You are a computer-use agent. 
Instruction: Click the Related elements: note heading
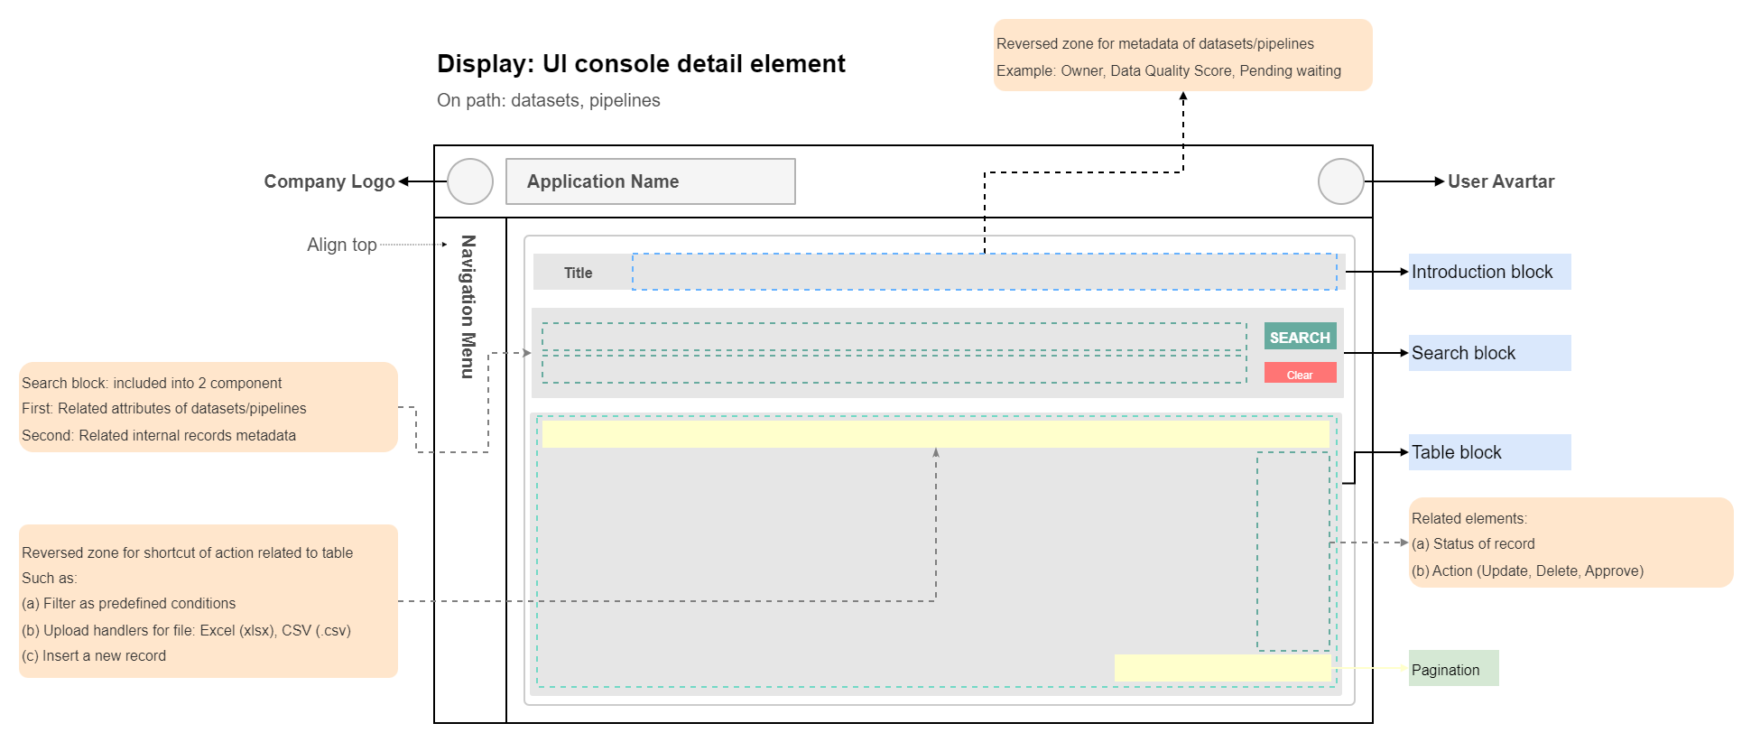click(x=1469, y=518)
